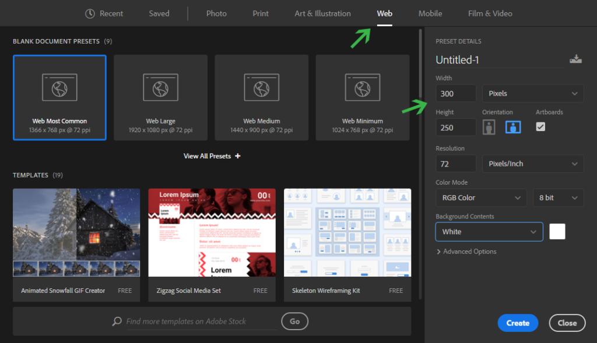Toggle the Artboards checkbox
The width and height of the screenshot is (597, 343).
pyautogui.click(x=540, y=126)
